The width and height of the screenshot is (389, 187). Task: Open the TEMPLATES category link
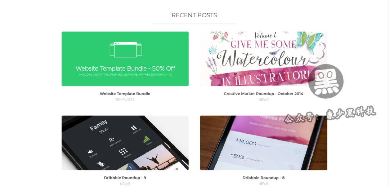125,100
